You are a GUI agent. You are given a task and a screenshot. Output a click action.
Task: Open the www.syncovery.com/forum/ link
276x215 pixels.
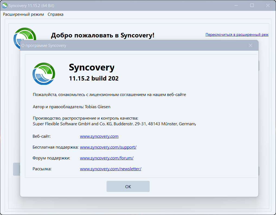click(x=107, y=158)
